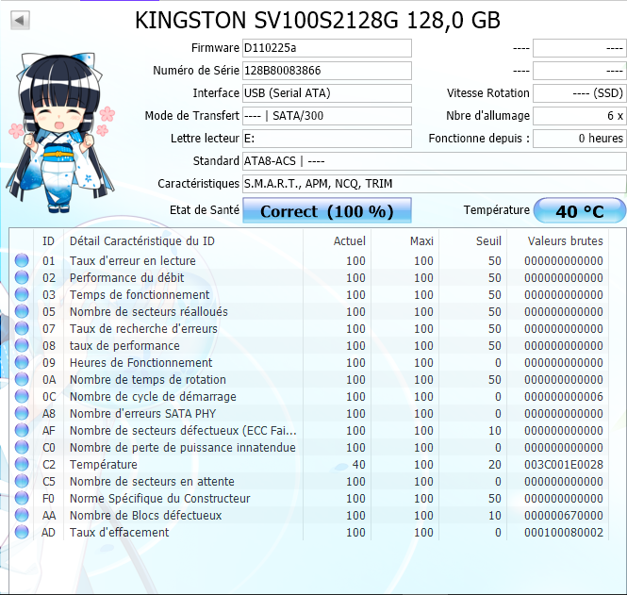Click the Fonctionne depuis field 0 heures
This screenshot has width=627, height=595.
[580, 139]
